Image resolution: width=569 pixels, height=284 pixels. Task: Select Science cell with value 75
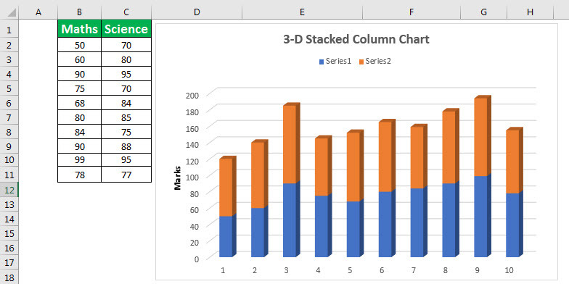(x=126, y=132)
